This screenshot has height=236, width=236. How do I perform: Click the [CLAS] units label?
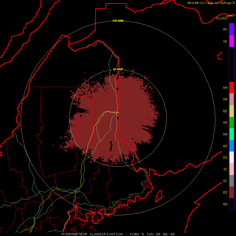coord(222,18)
